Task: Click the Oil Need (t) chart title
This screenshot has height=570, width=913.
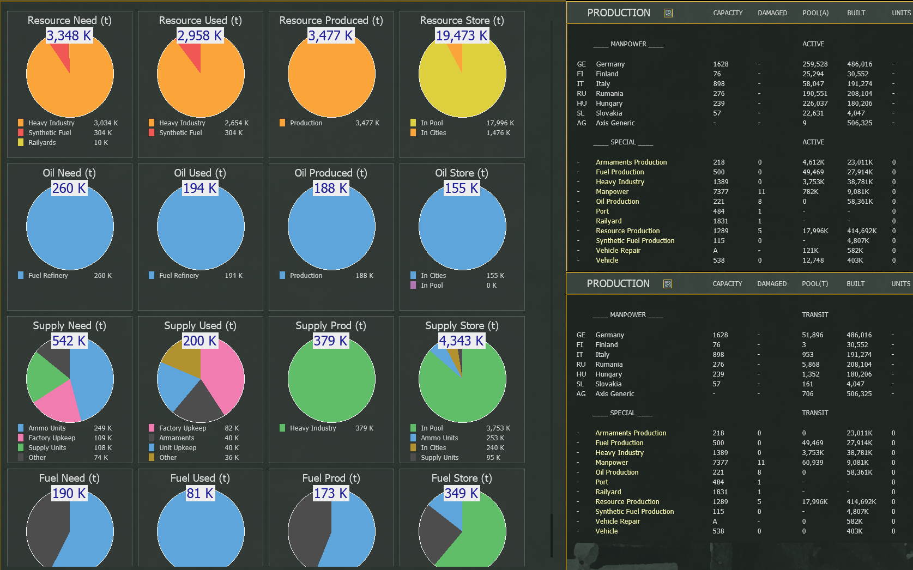Action: coord(69,173)
